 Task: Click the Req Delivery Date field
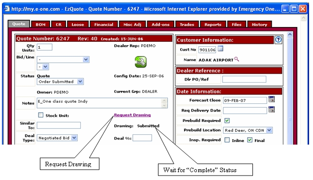click(x=245, y=111)
